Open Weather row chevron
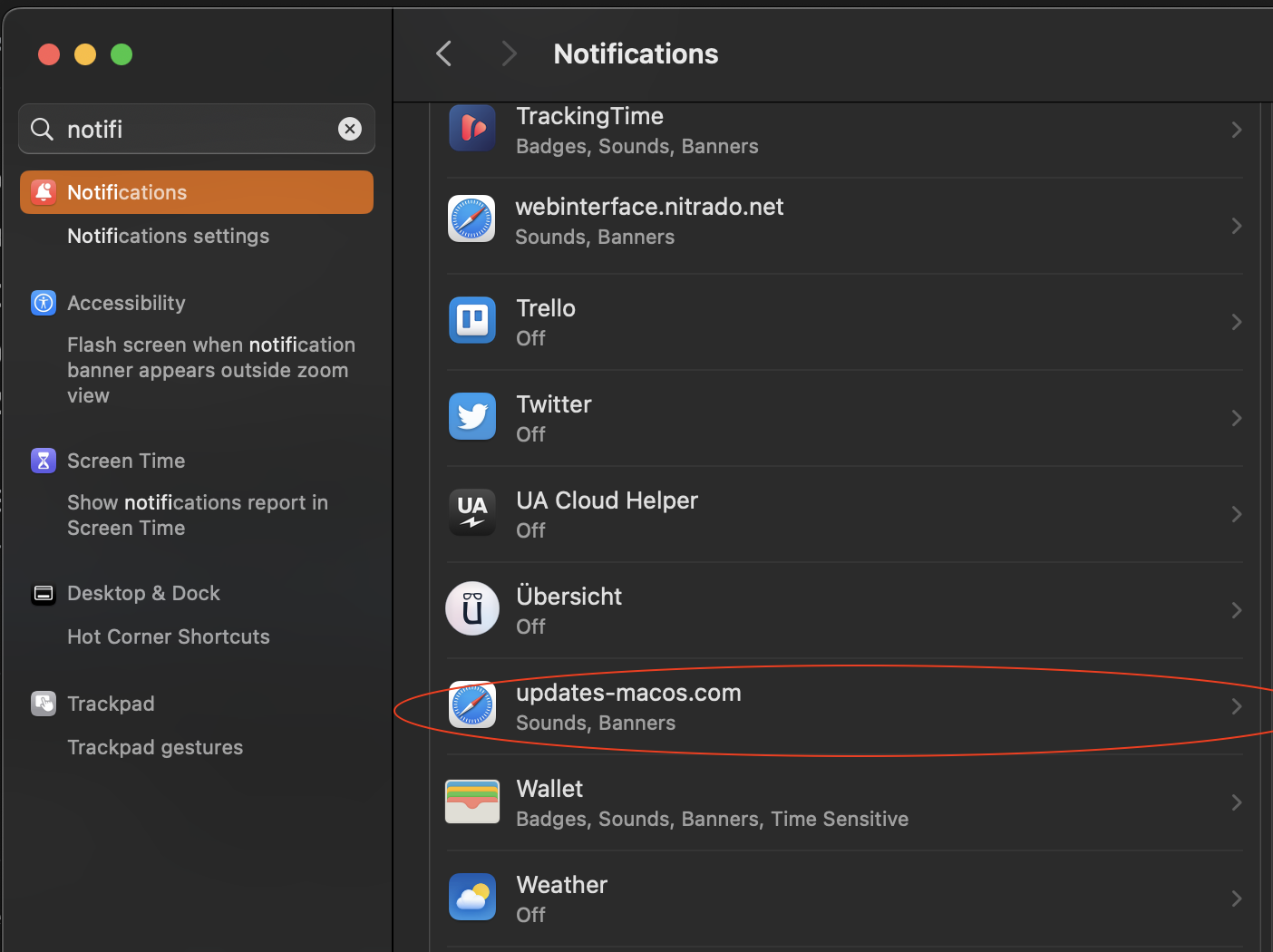The height and width of the screenshot is (952, 1273). point(1237,899)
